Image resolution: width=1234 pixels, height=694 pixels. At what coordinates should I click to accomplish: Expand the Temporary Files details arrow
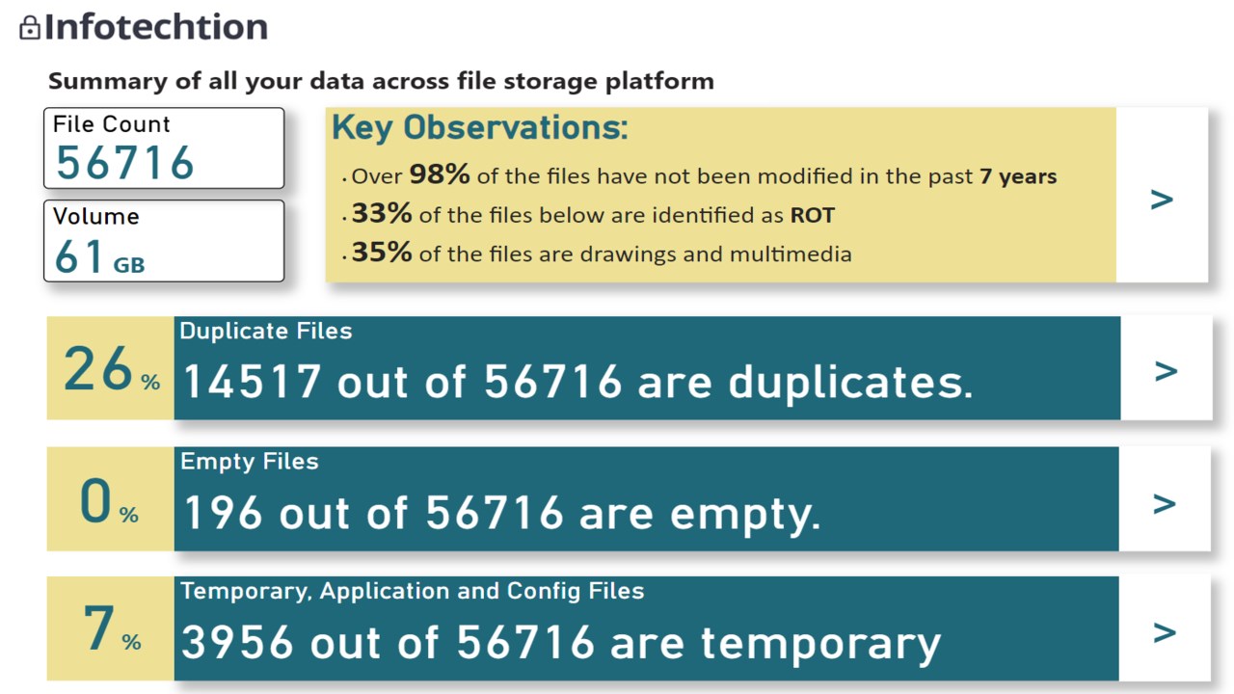tap(1165, 632)
